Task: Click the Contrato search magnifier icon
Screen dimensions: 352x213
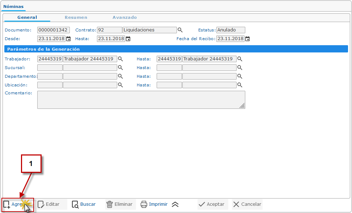Action: (x=180, y=30)
